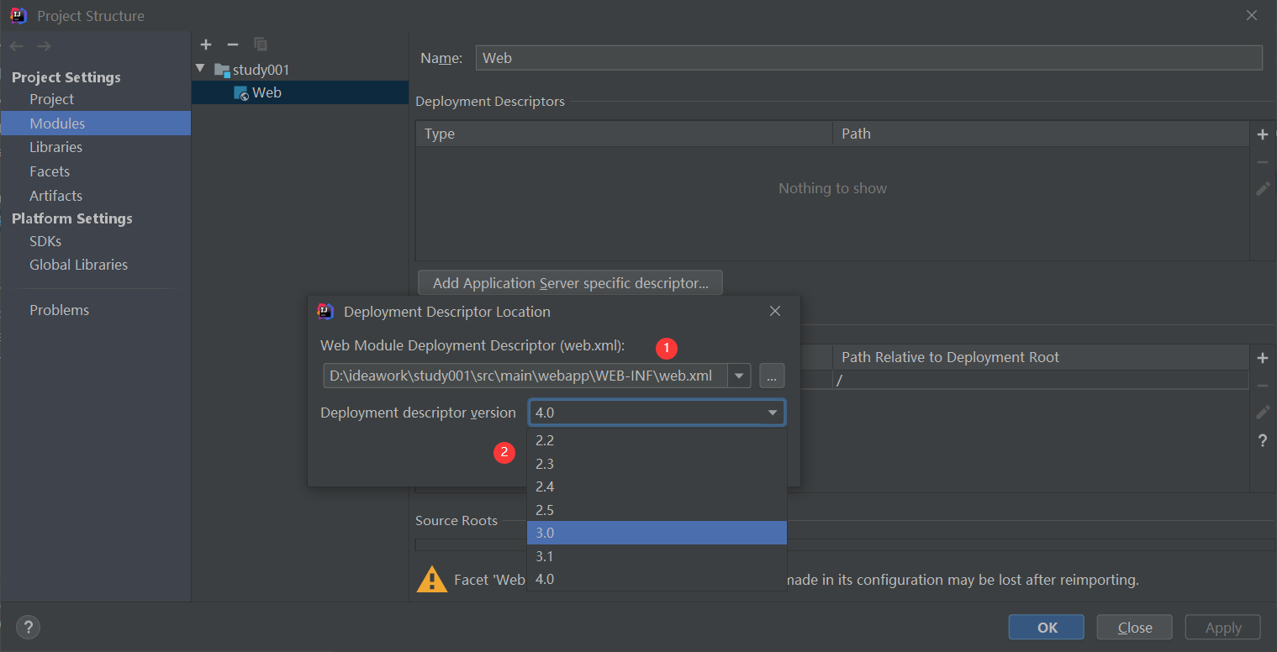Click the help question mark at bottom left
This screenshot has width=1277, height=652.
tap(28, 627)
